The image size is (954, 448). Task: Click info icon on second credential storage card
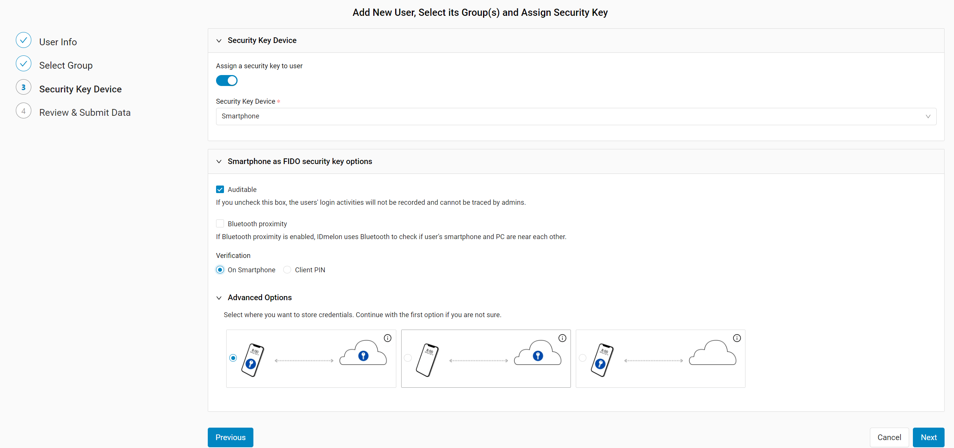(x=562, y=338)
